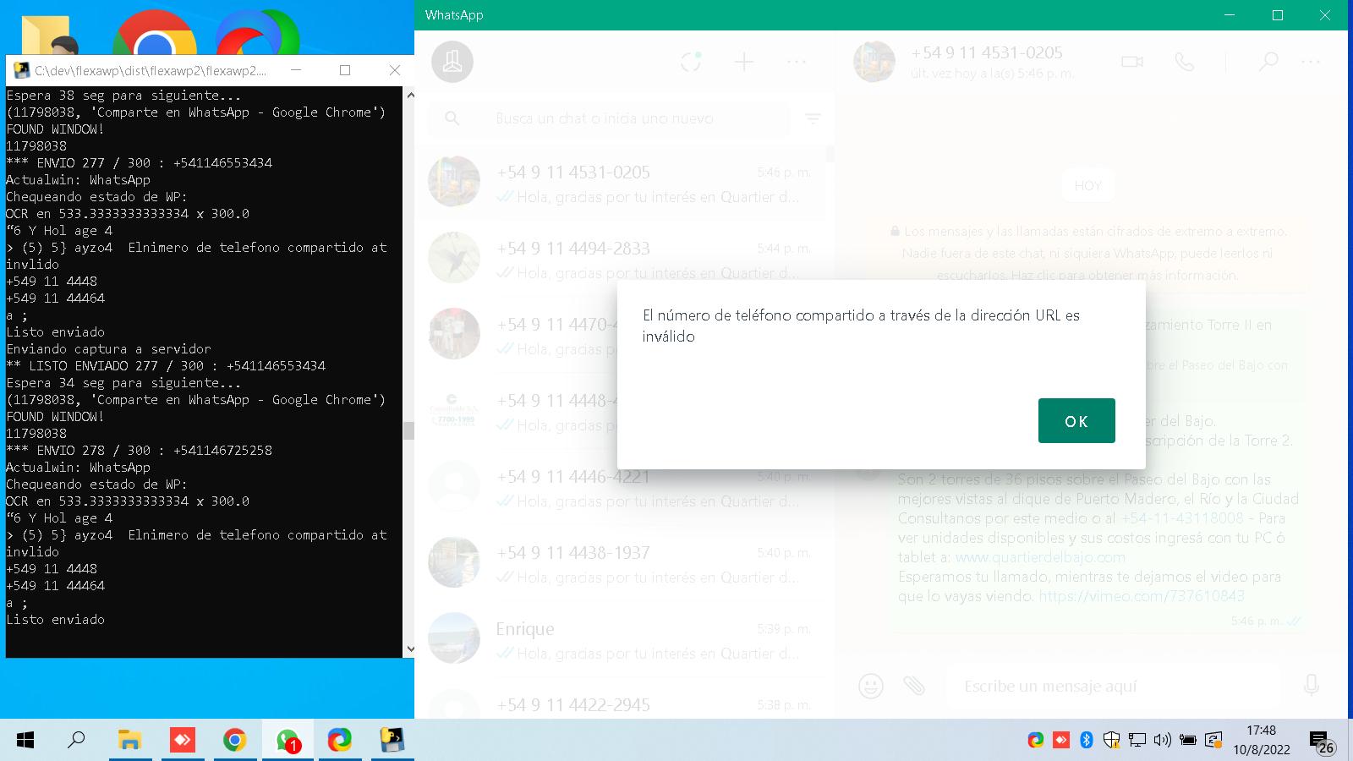Open Bluetooth tray icon
This screenshot has height=761, width=1353.
tap(1087, 741)
